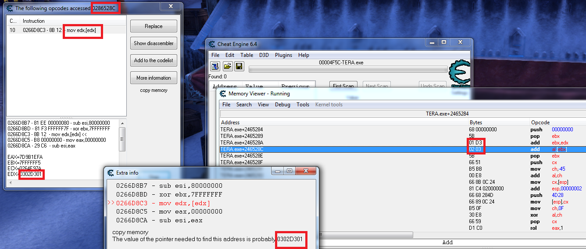Open the process list computer icon
This screenshot has width=586, height=249.
pos(215,66)
